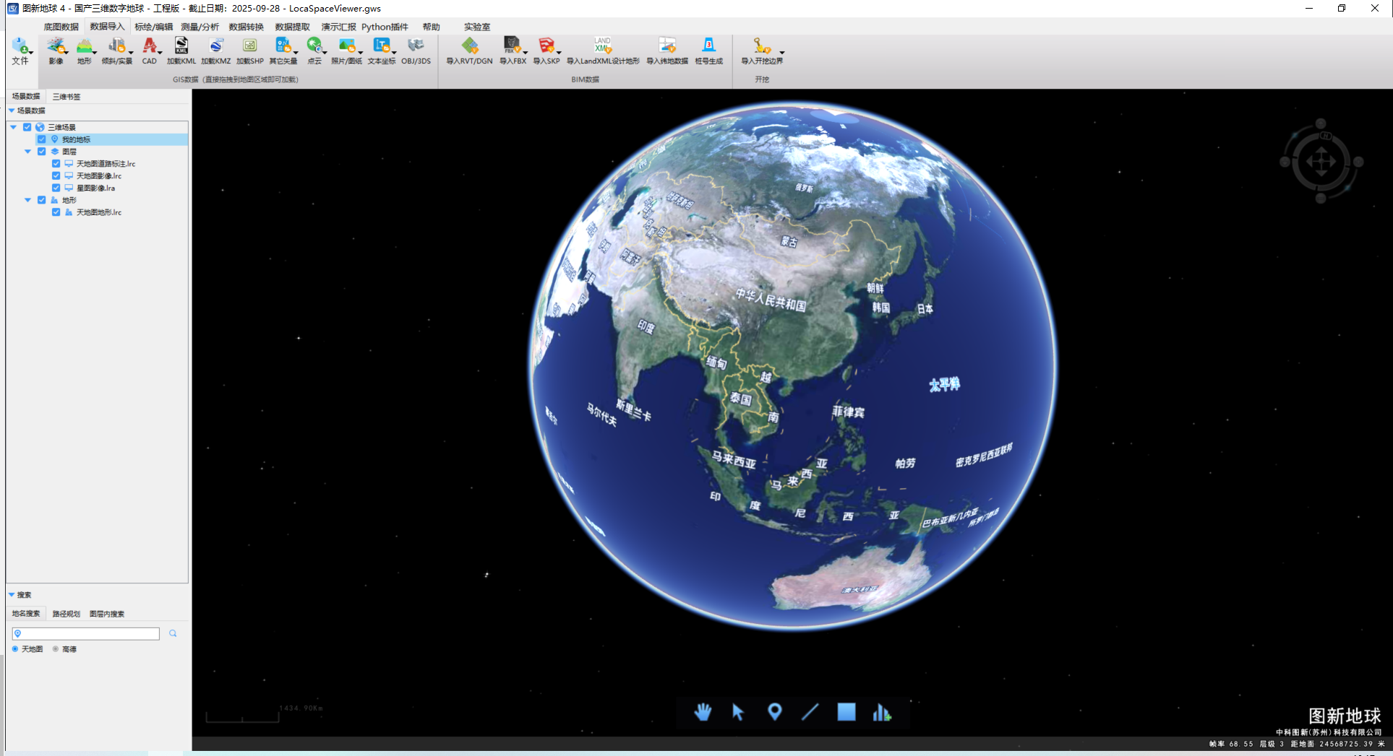
Task: Hide the 星图影像.lra layer
Action: click(x=56, y=188)
